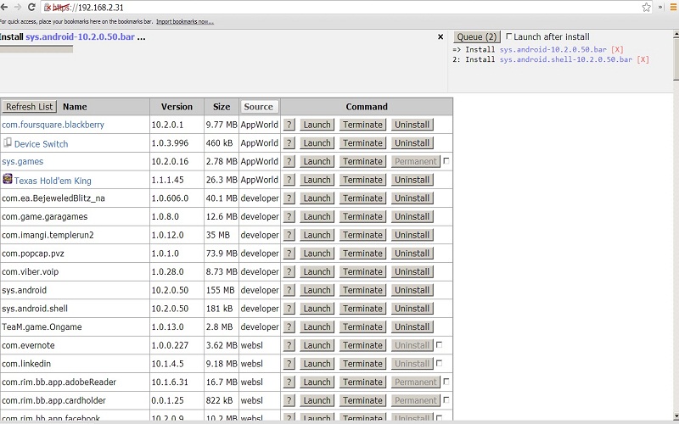Show info '?' for Texas Hold'em King
The image size is (679, 424).
click(x=289, y=180)
